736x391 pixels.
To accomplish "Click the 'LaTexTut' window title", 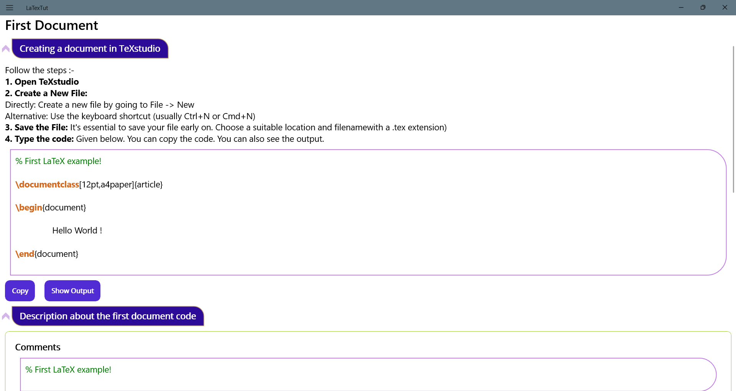I will 37,8.
